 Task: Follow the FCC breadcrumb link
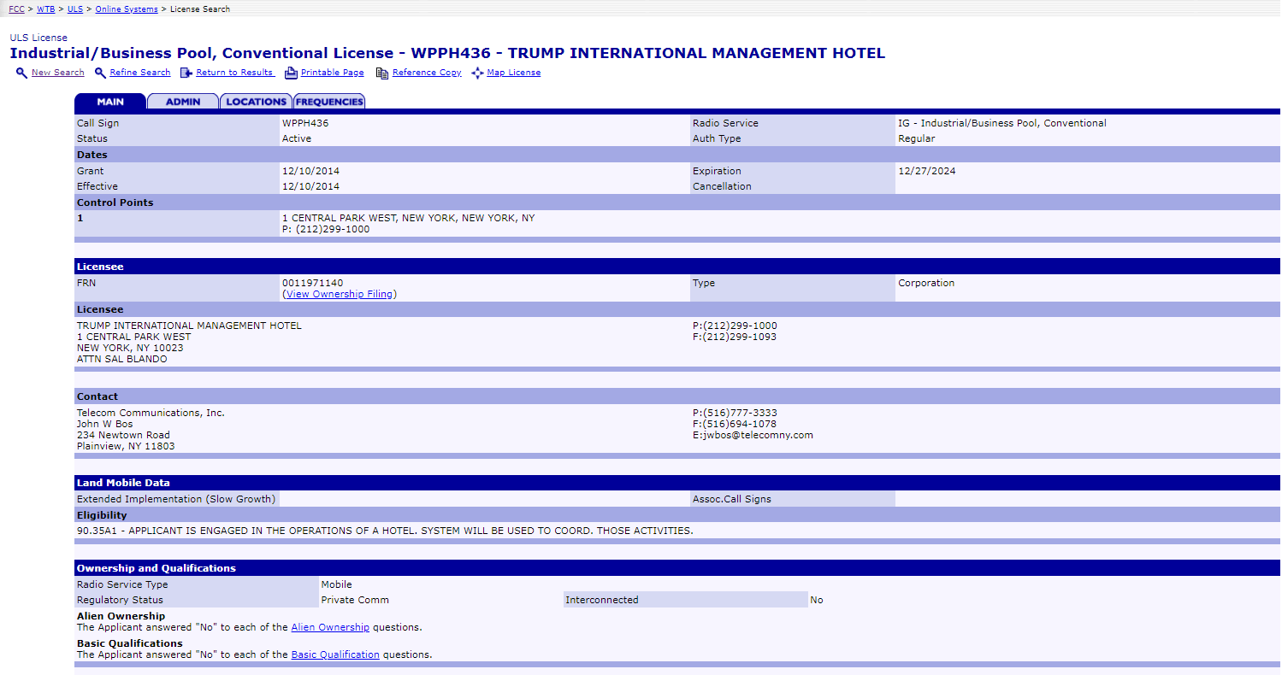coord(16,9)
